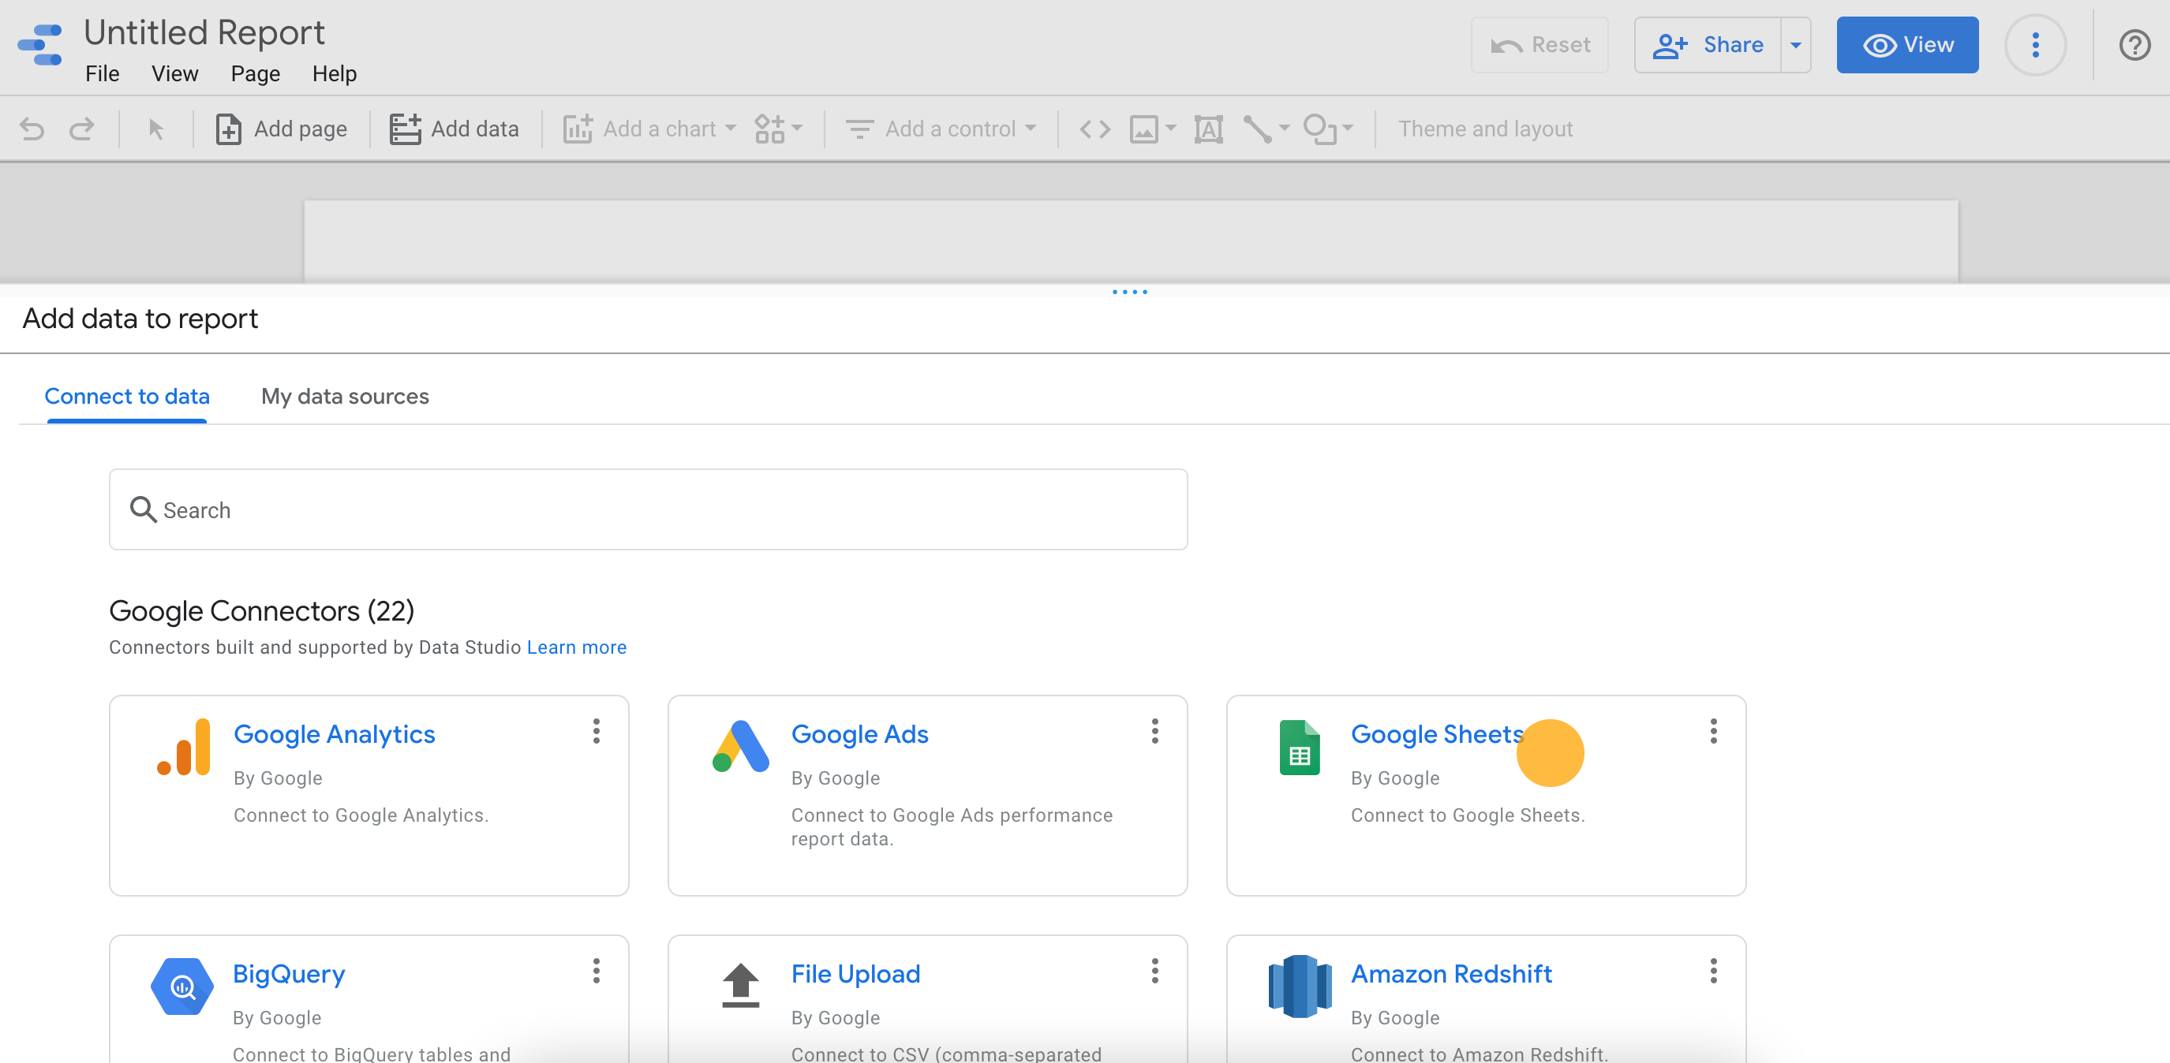2170x1063 pixels.
Task: Open the Page menu
Action: click(255, 74)
